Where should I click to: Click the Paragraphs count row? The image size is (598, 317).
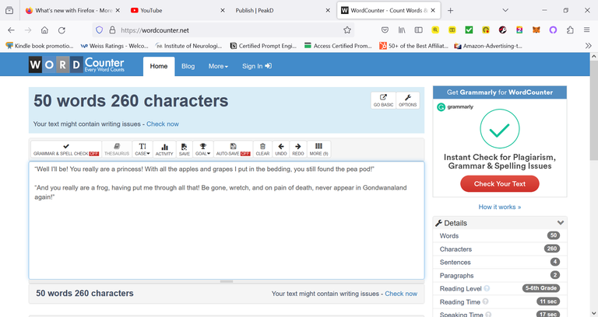(500, 276)
